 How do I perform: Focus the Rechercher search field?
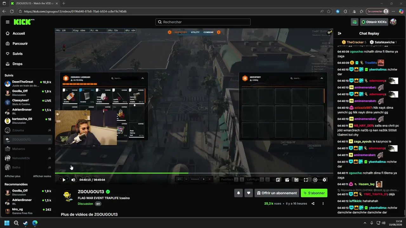click(203, 22)
